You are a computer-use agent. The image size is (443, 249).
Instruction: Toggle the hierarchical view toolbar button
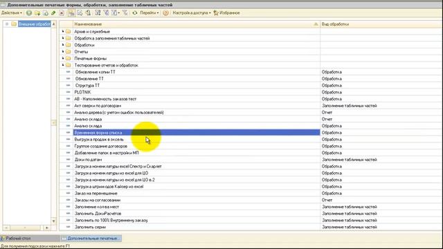tap(71, 13)
